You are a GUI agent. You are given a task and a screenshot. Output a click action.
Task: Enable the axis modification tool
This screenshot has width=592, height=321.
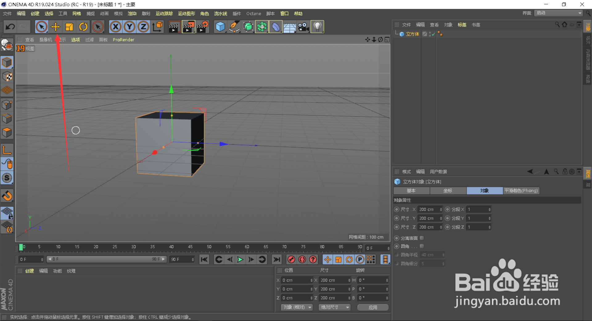coord(7,150)
